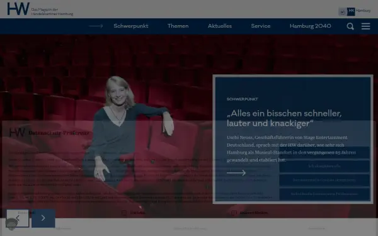Open the 'Alles ein bisschen schneller' headline
This screenshot has width=378, height=236.
point(284,118)
